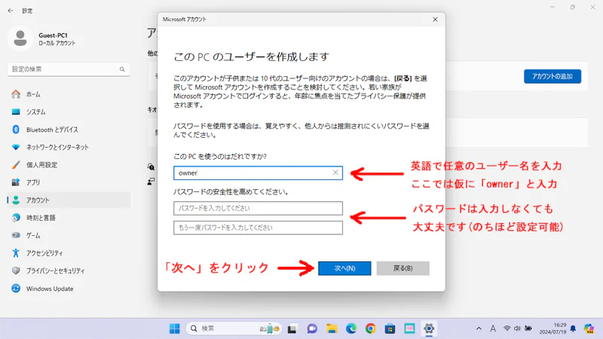Screen dimensions: 603x339
Task: Open アプリ in Settings sidebar
Action: (x=69, y=182)
